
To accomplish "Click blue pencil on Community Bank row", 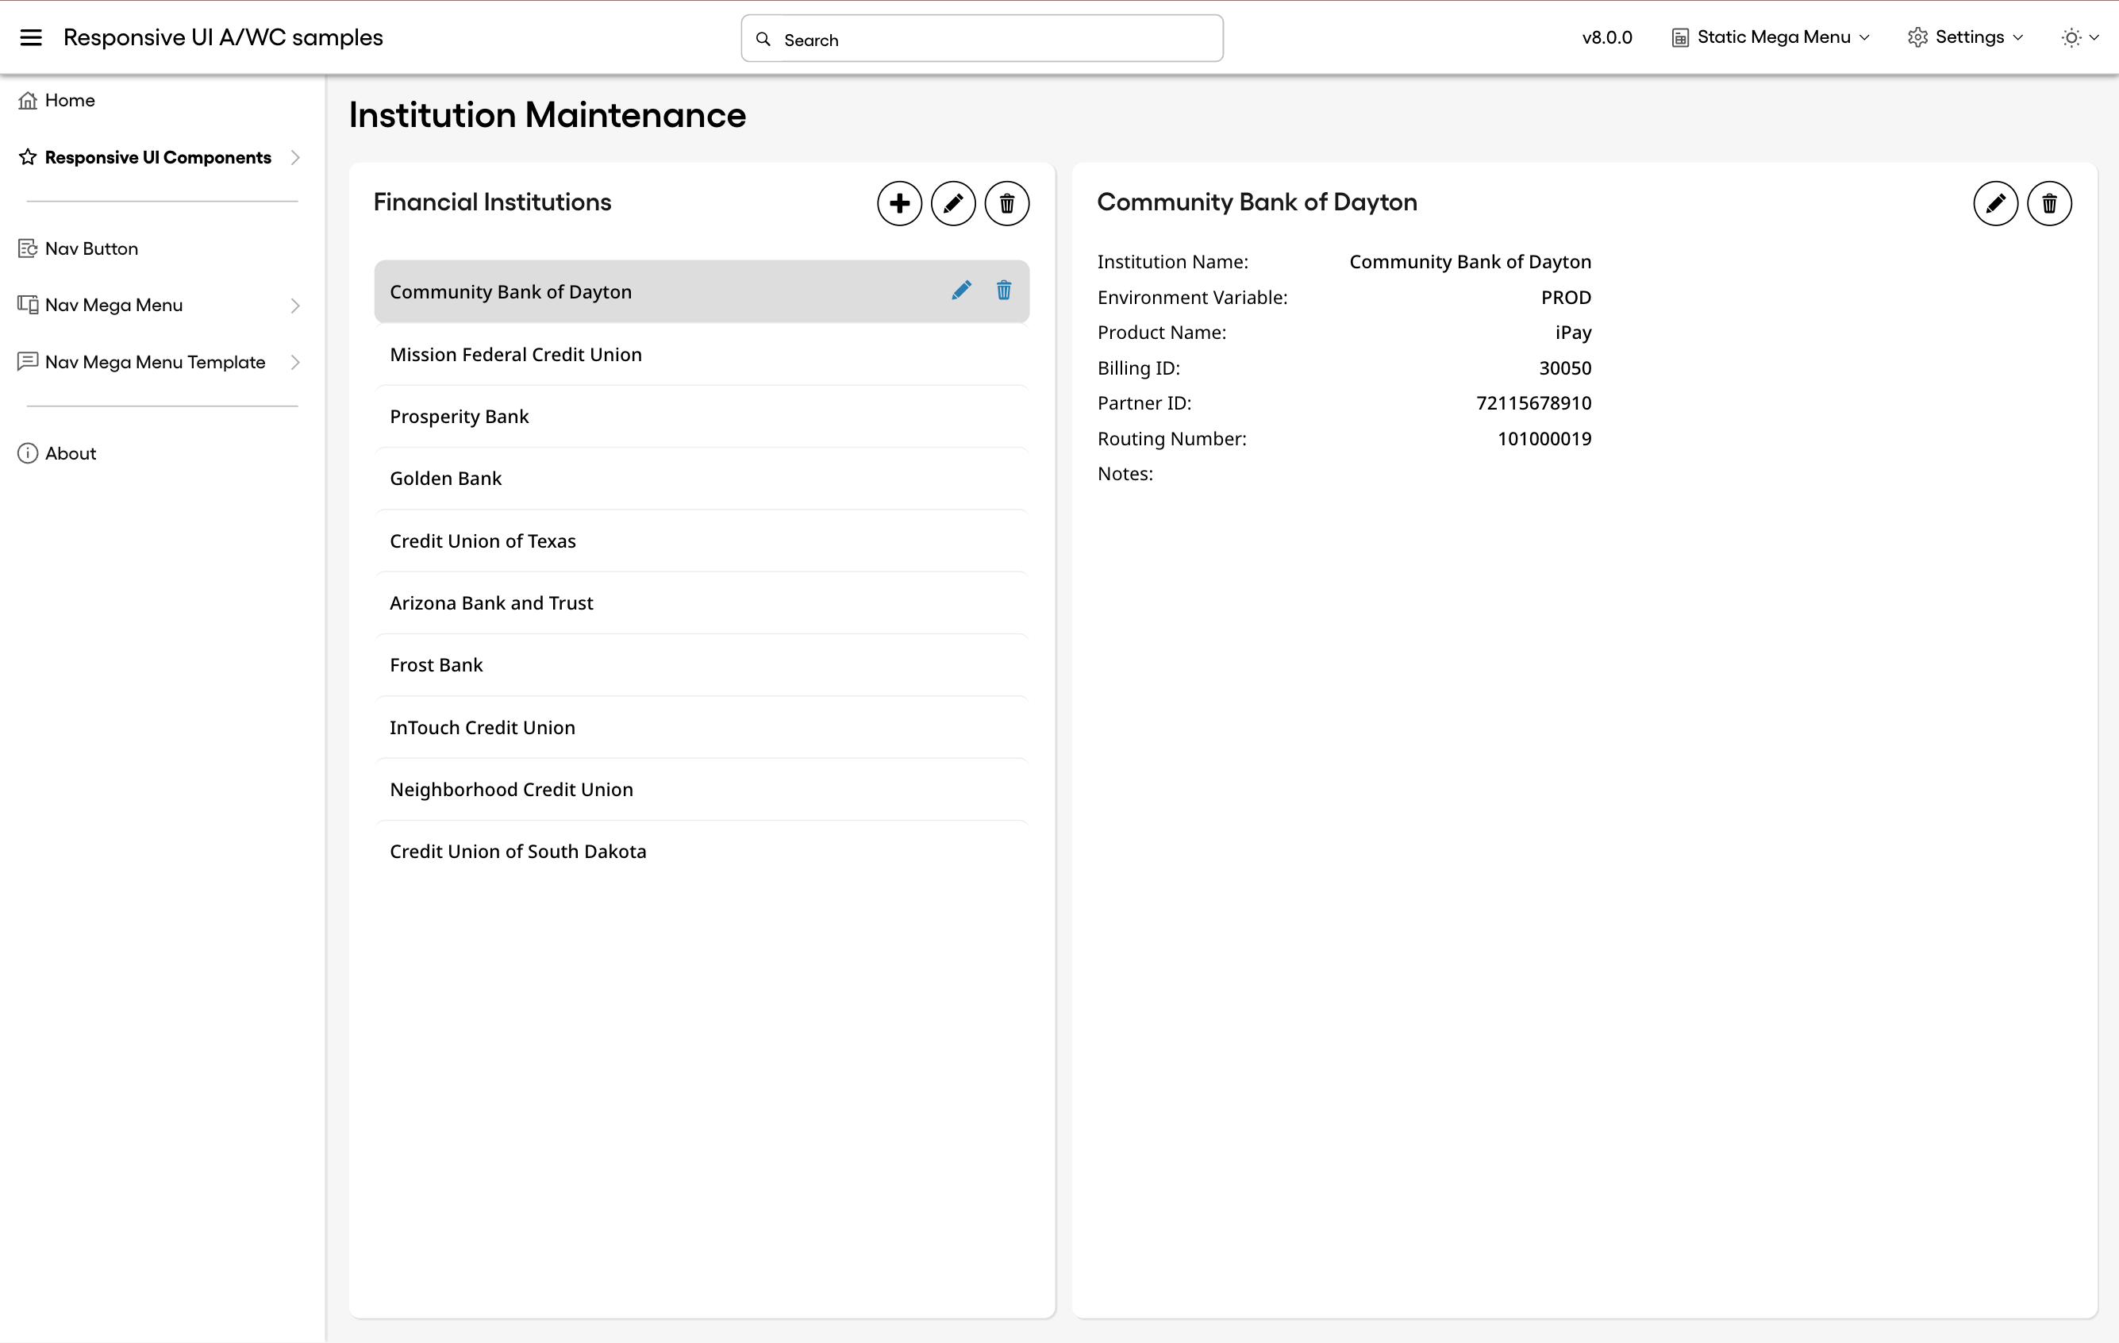I will [x=961, y=291].
